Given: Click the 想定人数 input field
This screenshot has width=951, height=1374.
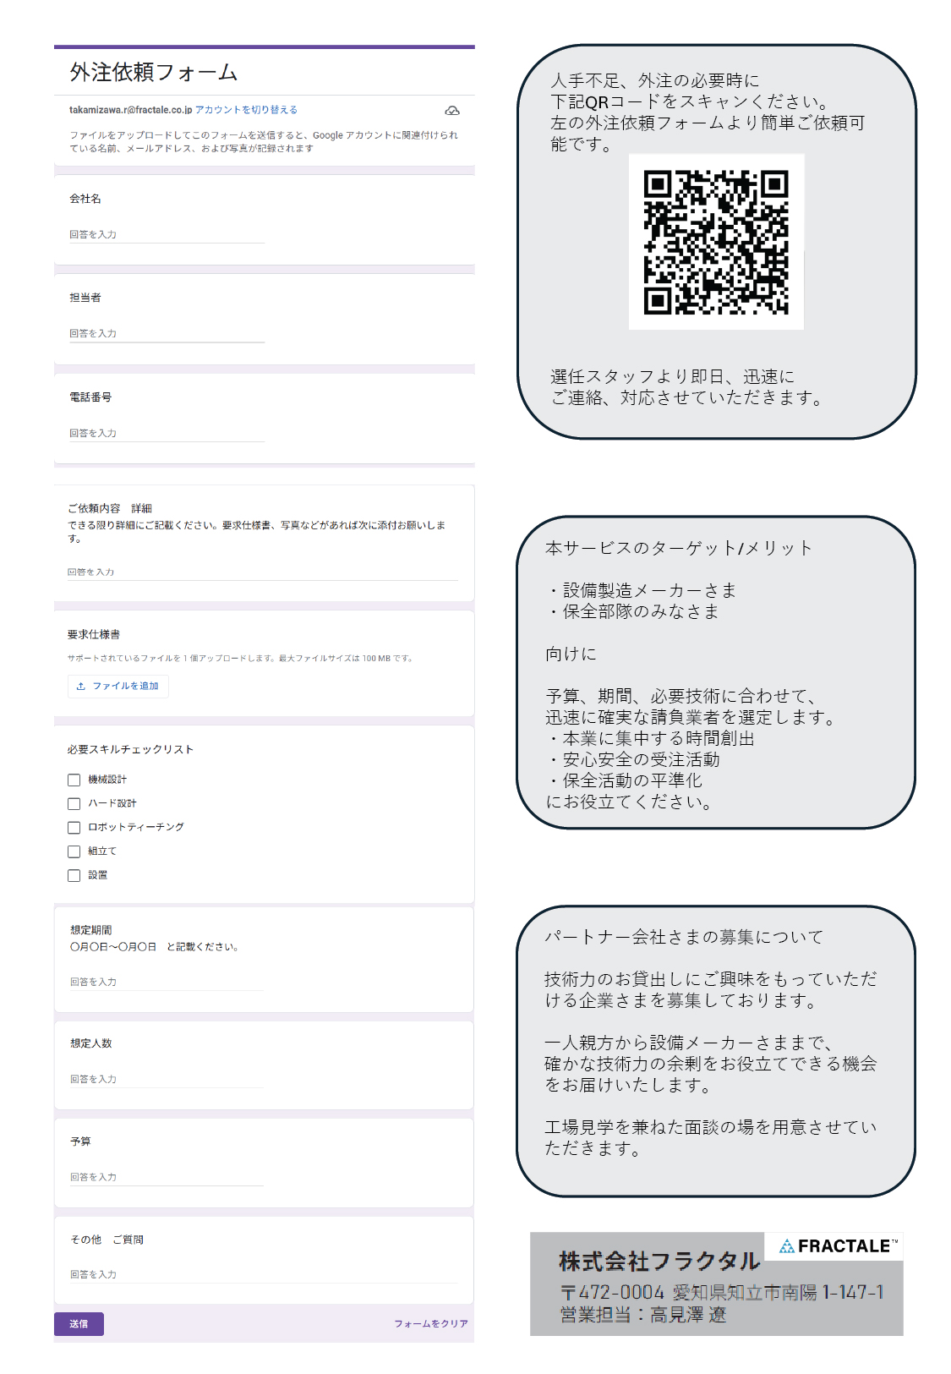Looking at the screenshot, I should (x=167, y=1079).
